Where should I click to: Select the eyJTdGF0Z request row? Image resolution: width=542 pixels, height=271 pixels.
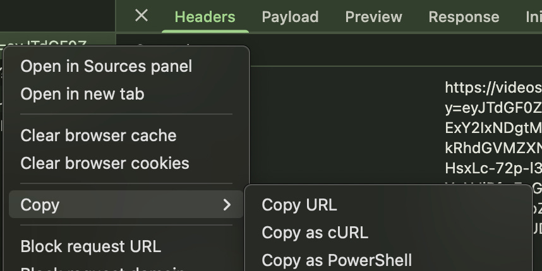pyautogui.click(x=57, y=40)
